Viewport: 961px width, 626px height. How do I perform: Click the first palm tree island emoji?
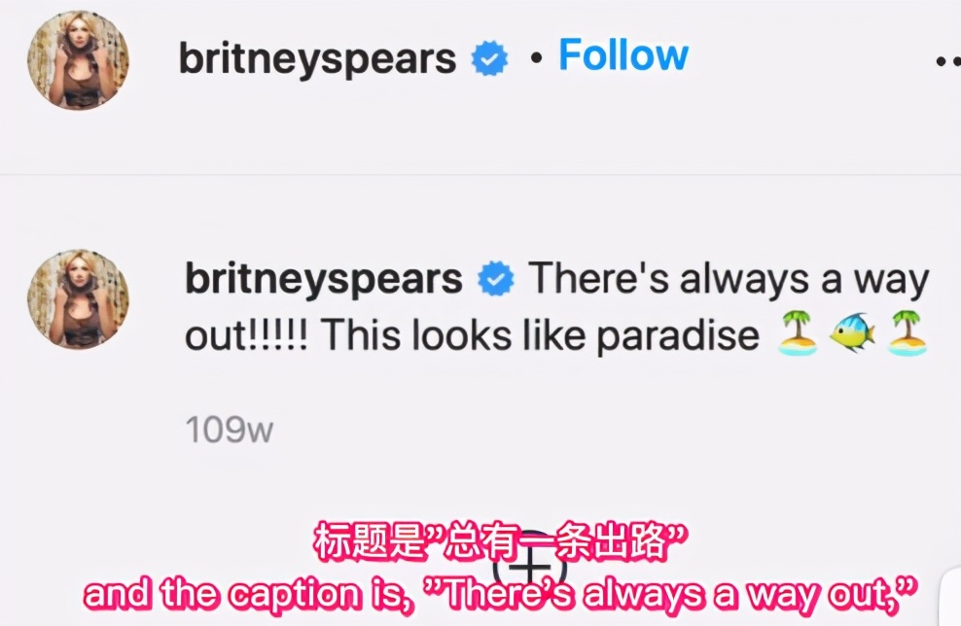[797, 334]
